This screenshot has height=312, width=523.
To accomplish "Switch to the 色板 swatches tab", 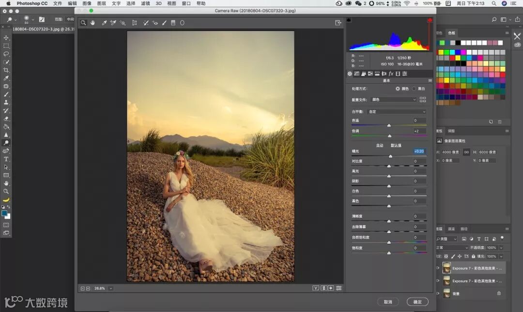I will point(452,33).
